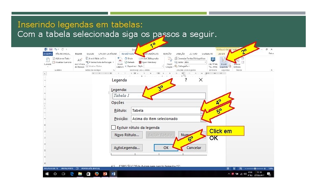Click OK in Legenda dialog
The height and width of the screenshot is (178, 317).
tap(166, 148)
